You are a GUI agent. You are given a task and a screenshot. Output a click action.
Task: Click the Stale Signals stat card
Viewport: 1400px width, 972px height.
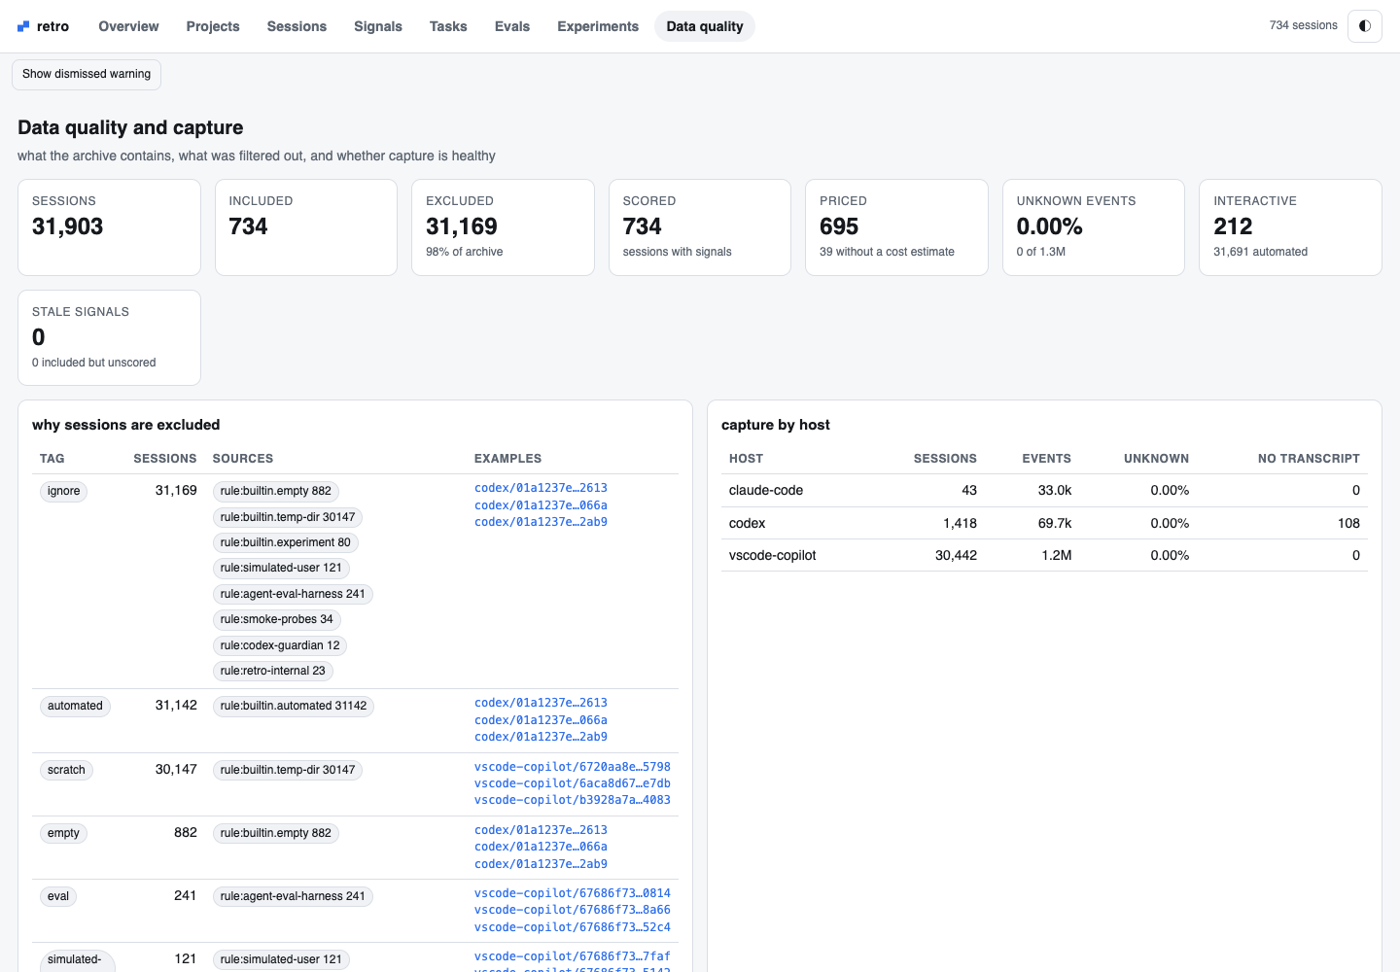pyautogui.click(x=109, y=337)
